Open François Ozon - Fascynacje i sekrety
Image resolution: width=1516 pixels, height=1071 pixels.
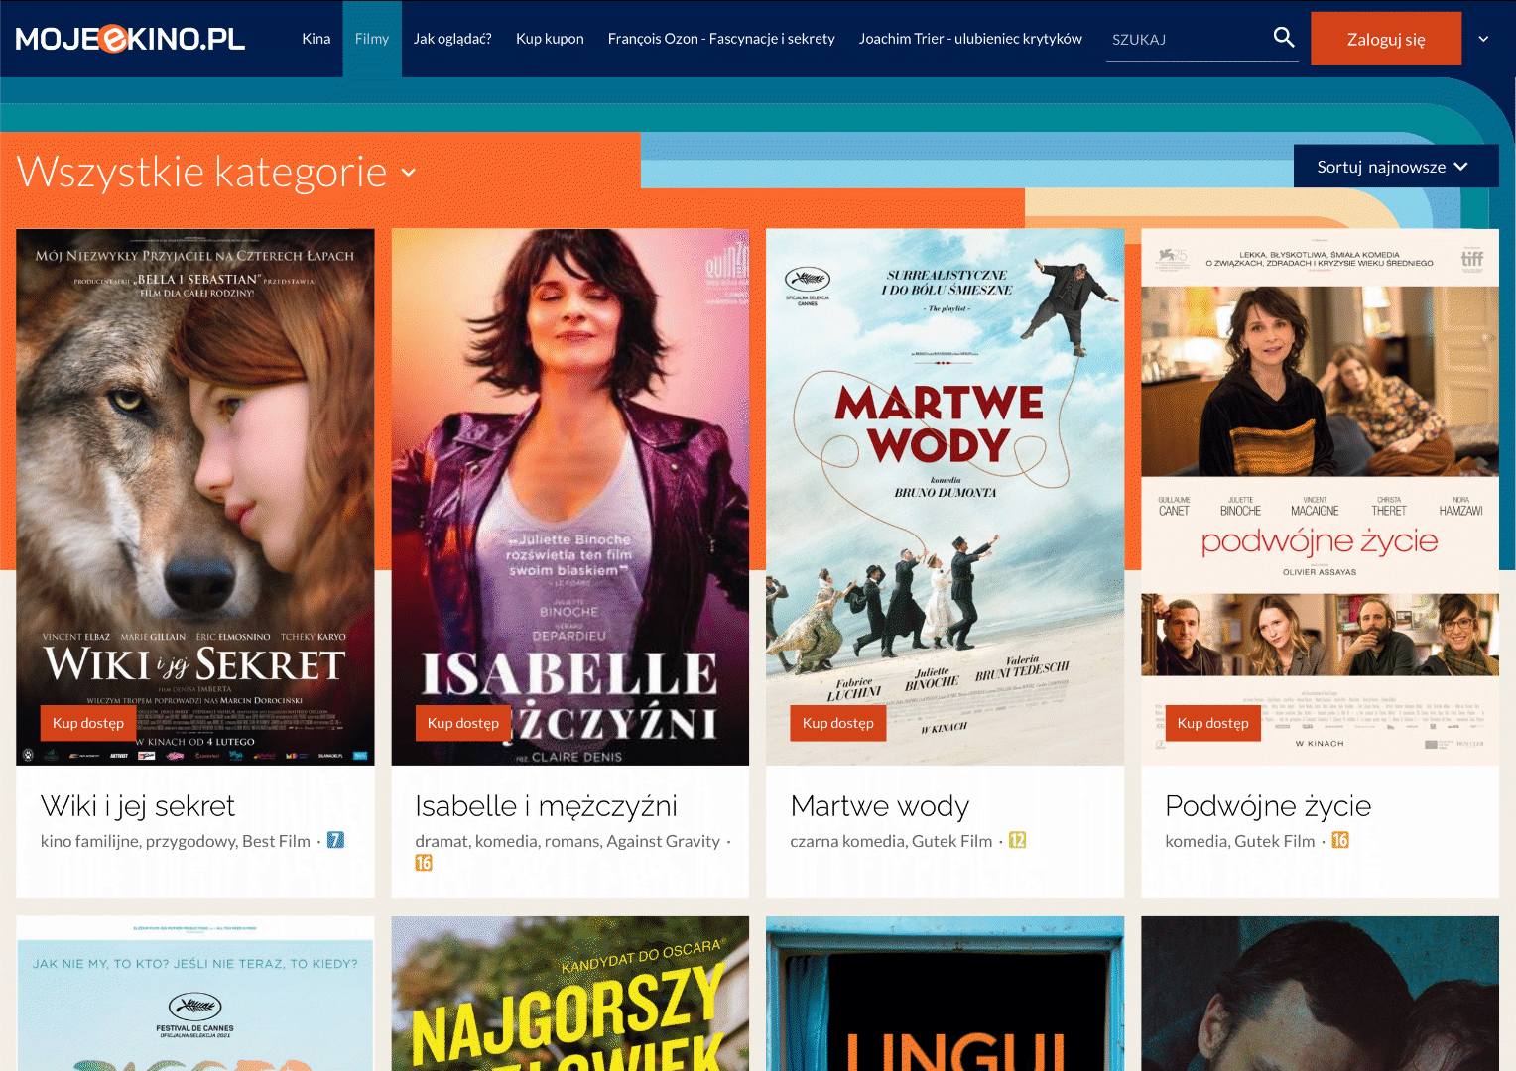point(721,39)
